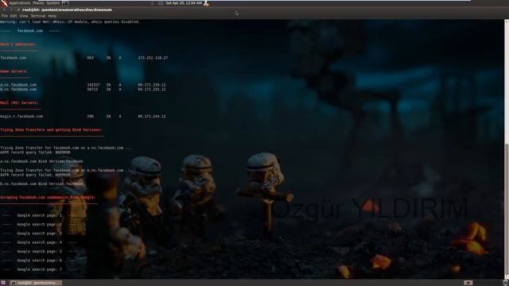Click the BackTrack dragon logo icon

pos(4,3)
